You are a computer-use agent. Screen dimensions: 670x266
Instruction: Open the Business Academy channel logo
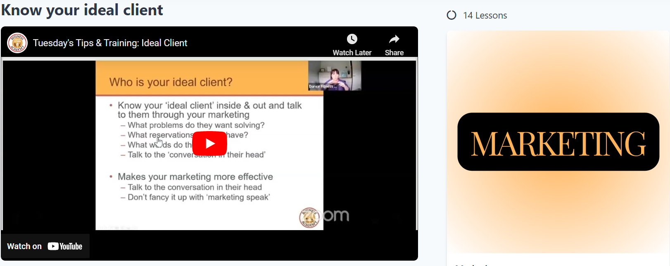click(17, 43)
